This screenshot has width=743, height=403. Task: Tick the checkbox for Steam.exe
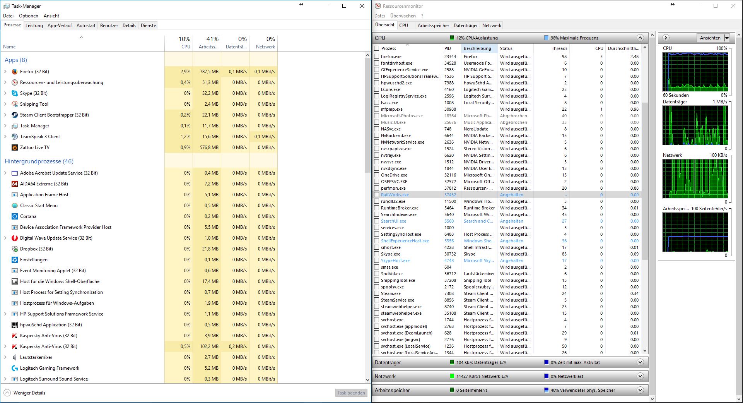click(x=377, y=293)
